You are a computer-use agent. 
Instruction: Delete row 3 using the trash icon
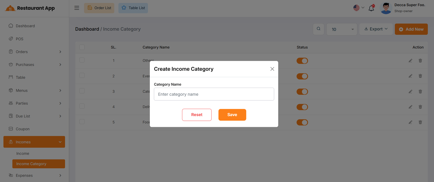[420, 92]
